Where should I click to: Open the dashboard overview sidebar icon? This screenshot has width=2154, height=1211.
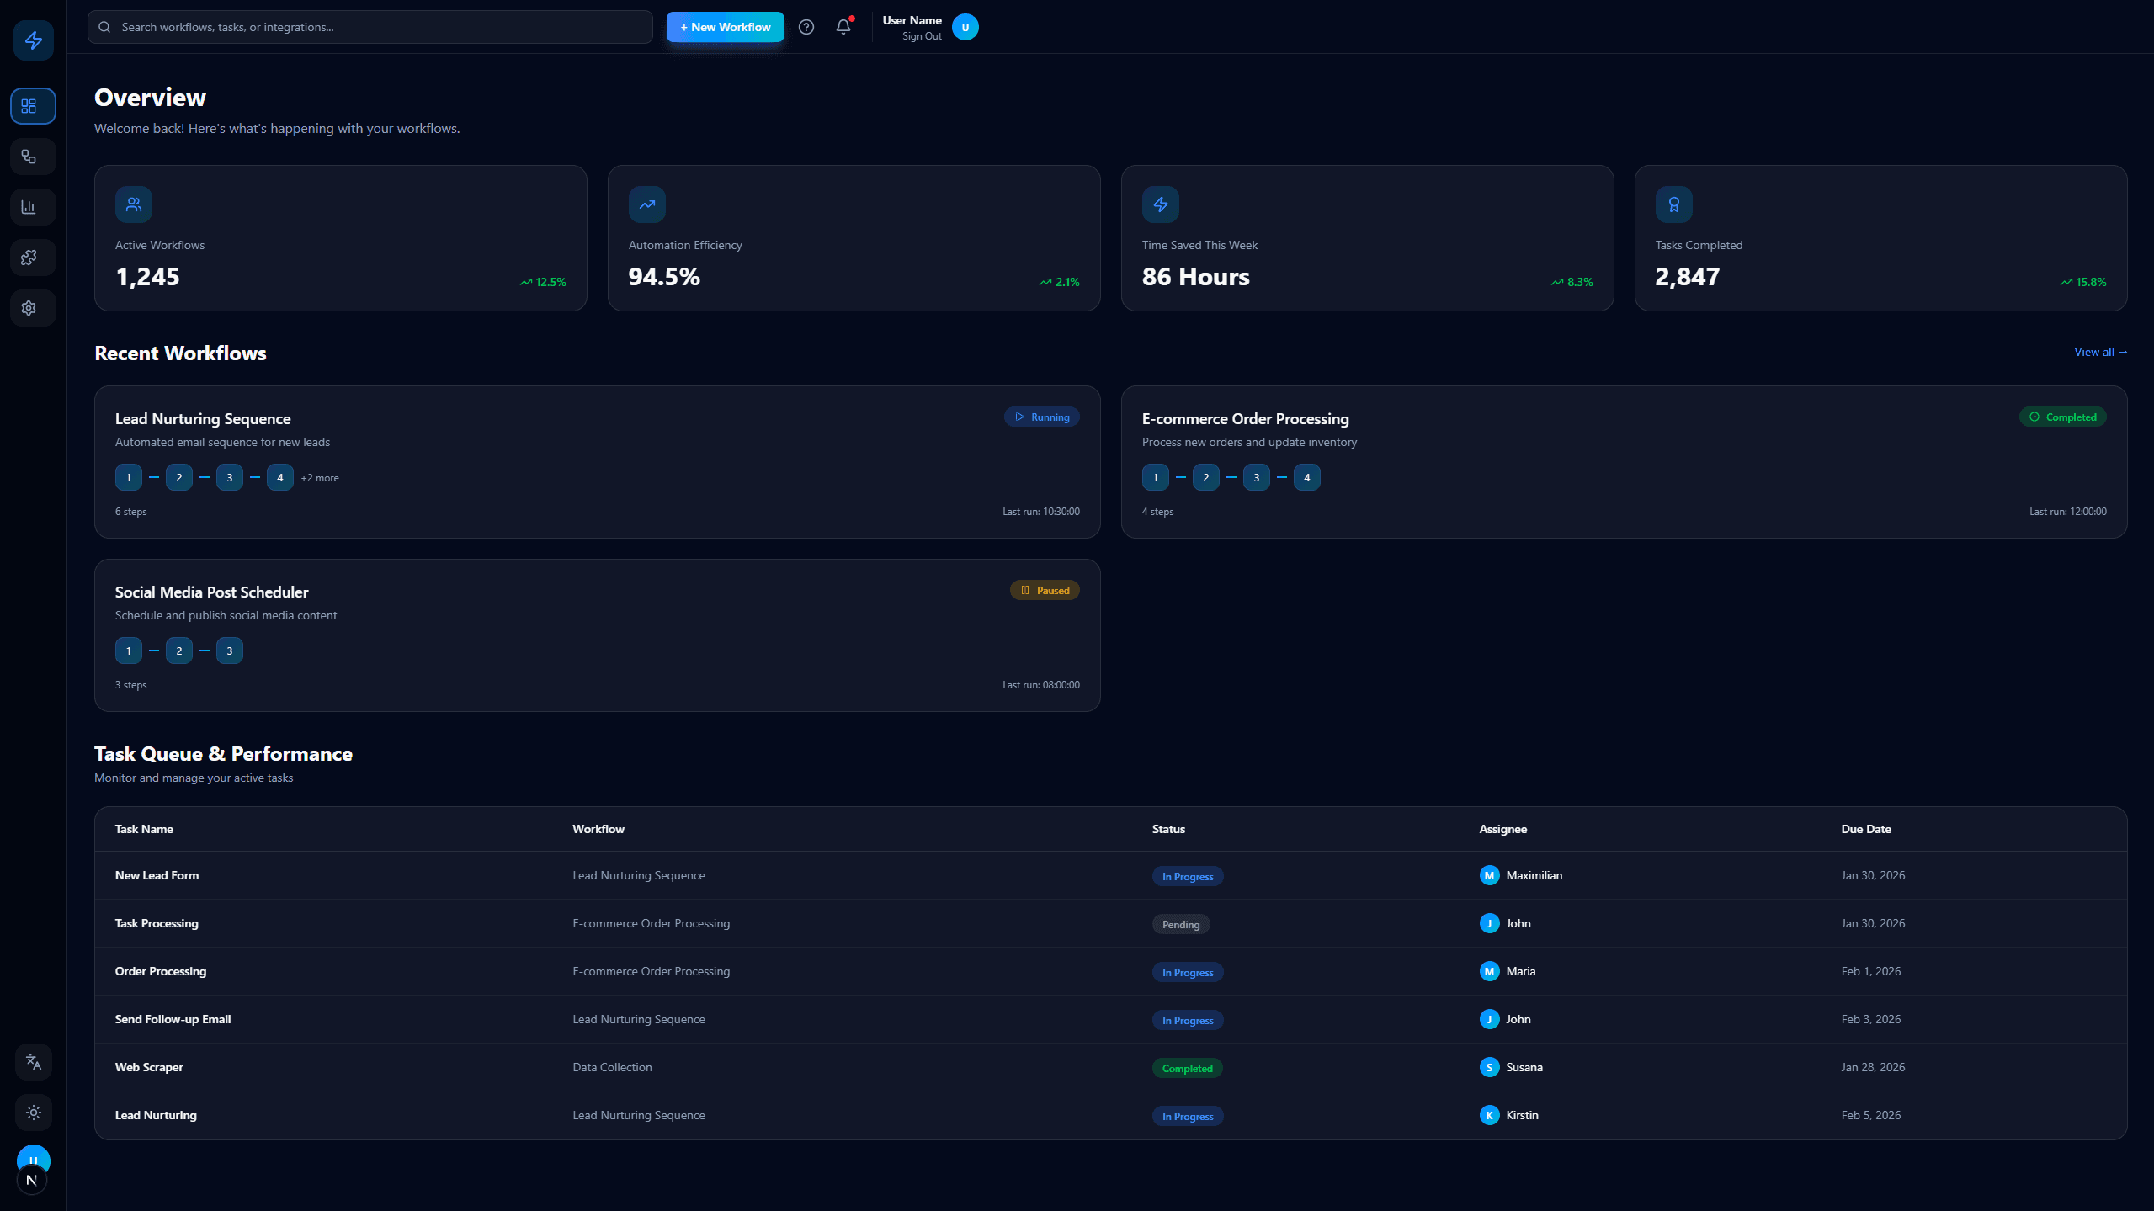[33, 106]
